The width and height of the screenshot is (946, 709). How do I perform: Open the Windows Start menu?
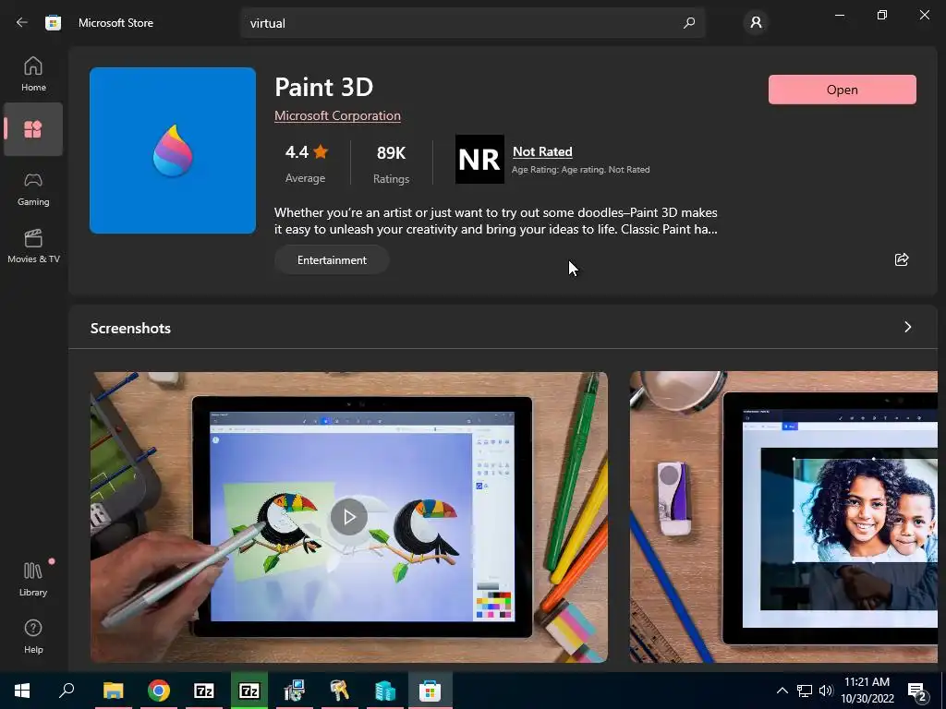click(22, 691)
